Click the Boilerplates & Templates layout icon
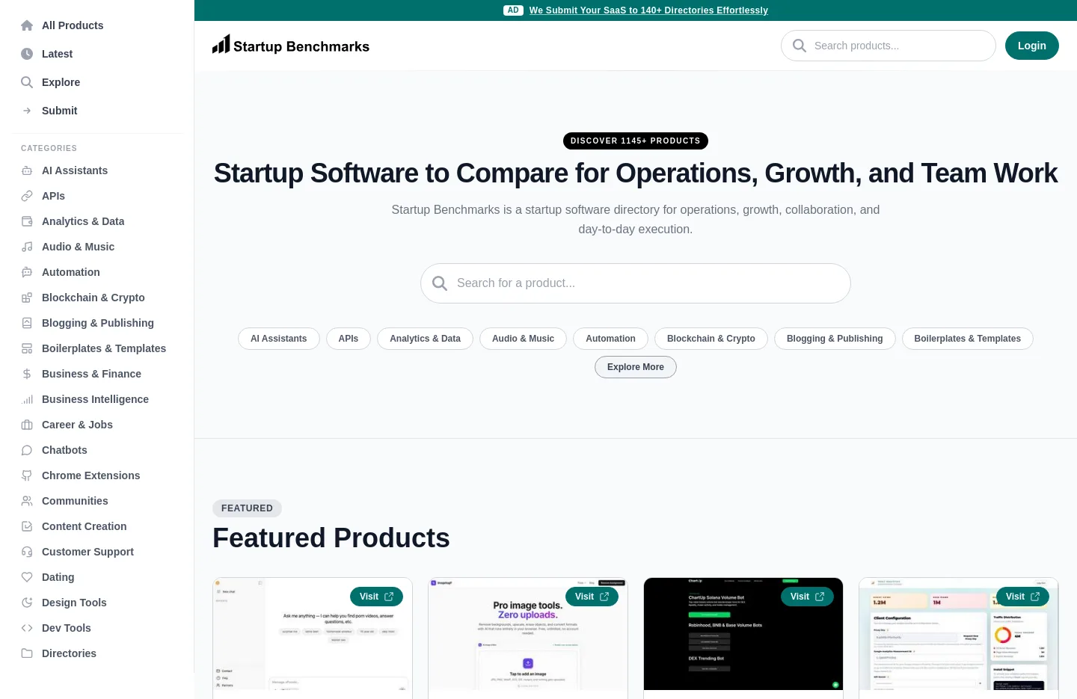This screenshot has width=1077, height=699. (27, 348)
